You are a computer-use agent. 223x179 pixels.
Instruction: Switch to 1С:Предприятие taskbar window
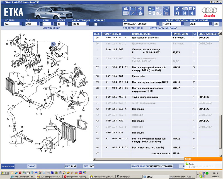click(x=49, y=177)
